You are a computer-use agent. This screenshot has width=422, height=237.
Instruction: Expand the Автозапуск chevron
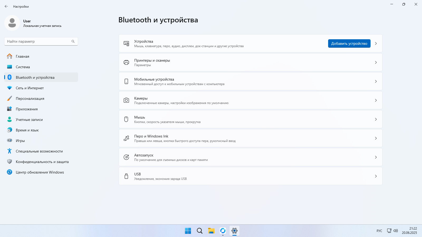(x=376, y=157)
